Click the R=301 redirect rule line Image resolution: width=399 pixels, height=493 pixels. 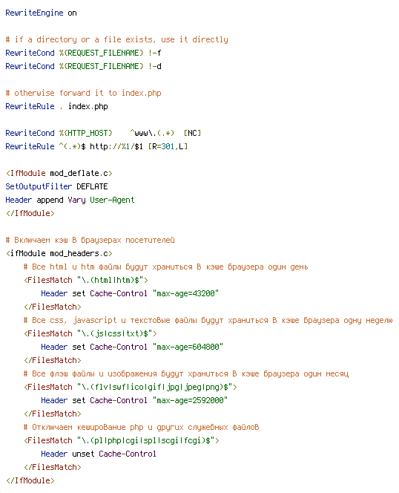[96, 146]
